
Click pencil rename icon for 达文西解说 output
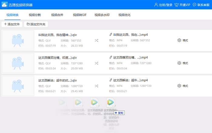[111, 80]
